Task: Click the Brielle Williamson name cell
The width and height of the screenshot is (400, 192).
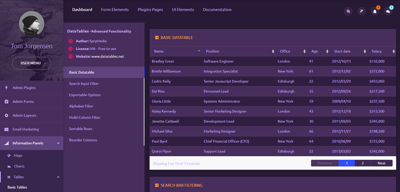Action: tap(166, 71)
